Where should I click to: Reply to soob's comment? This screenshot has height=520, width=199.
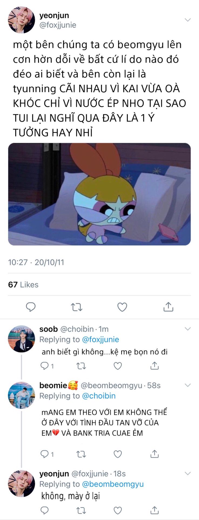[44, 366]
